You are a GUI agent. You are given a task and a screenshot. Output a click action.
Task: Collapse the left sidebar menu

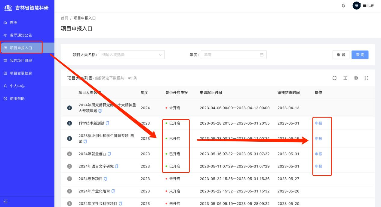coord(5,202)
